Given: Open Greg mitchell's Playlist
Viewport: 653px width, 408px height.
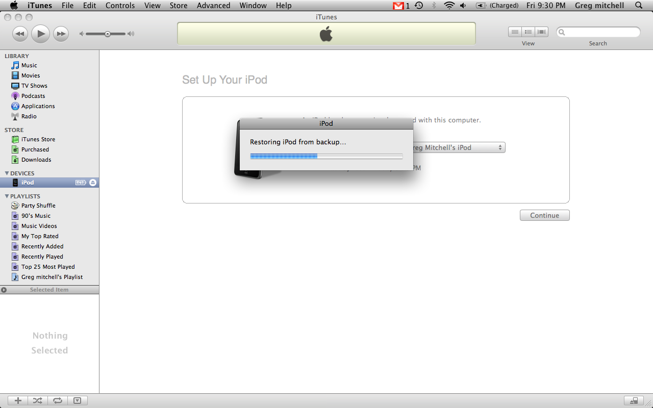Looking at the screenshot, I should coord(52,277).
